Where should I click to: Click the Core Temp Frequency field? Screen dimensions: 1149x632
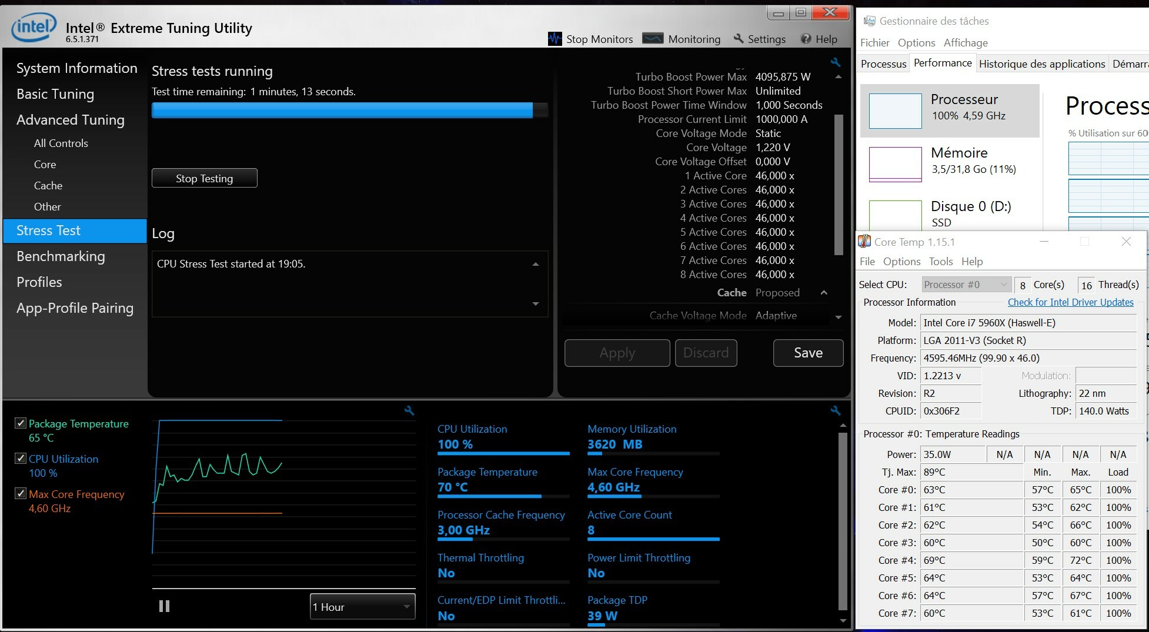[1028, 358]
